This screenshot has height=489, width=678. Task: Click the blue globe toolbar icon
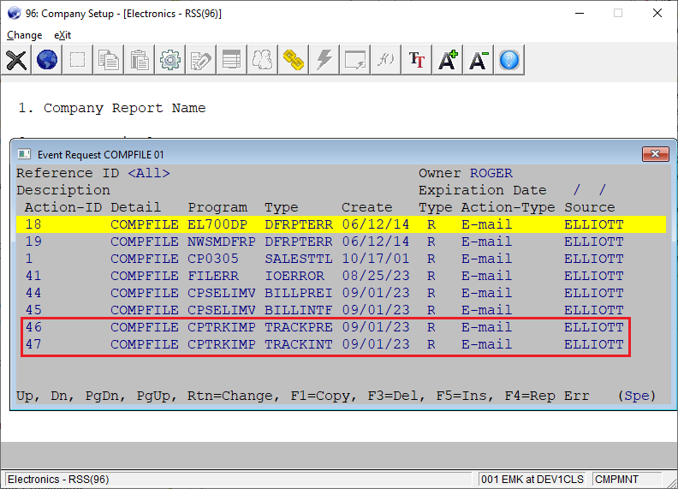coord(47,60)
